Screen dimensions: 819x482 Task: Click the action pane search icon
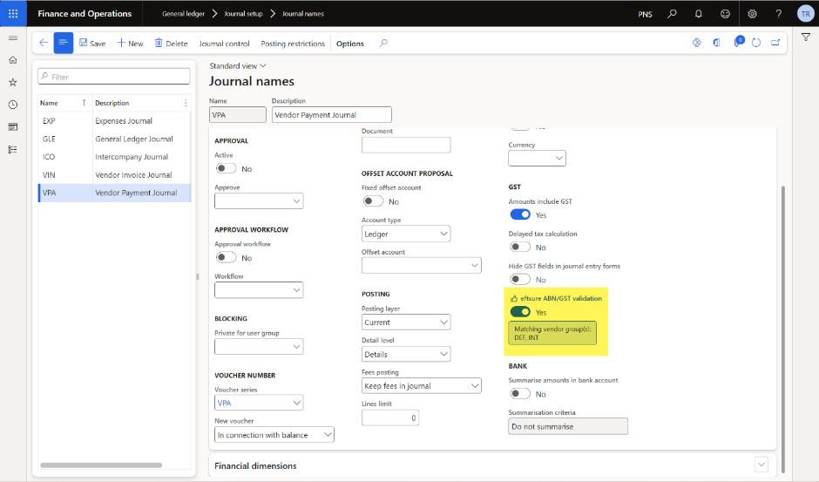pyautogui.click(x=383, y=43)
